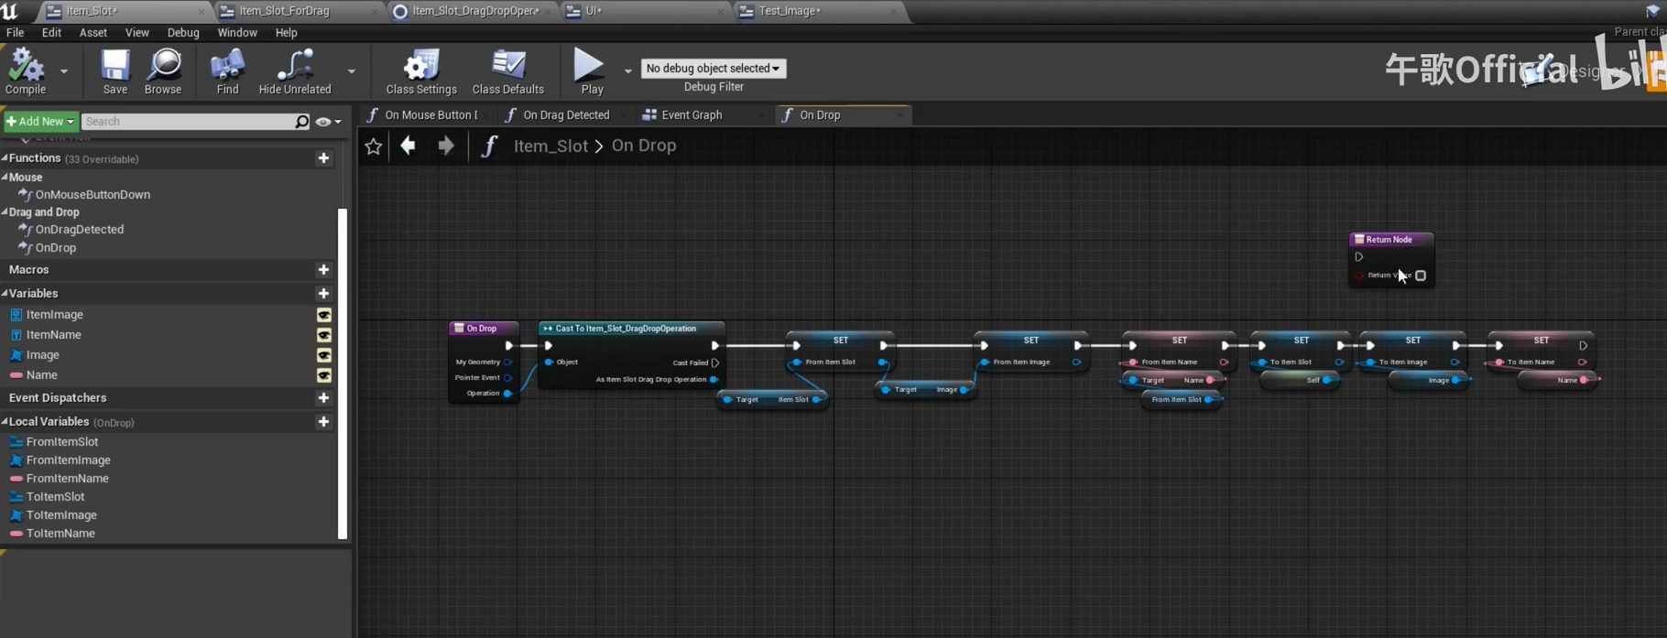This screenshot has width=1667, height=638.
Task: Add a new variable with plus
Action: (x=323, y=294)
